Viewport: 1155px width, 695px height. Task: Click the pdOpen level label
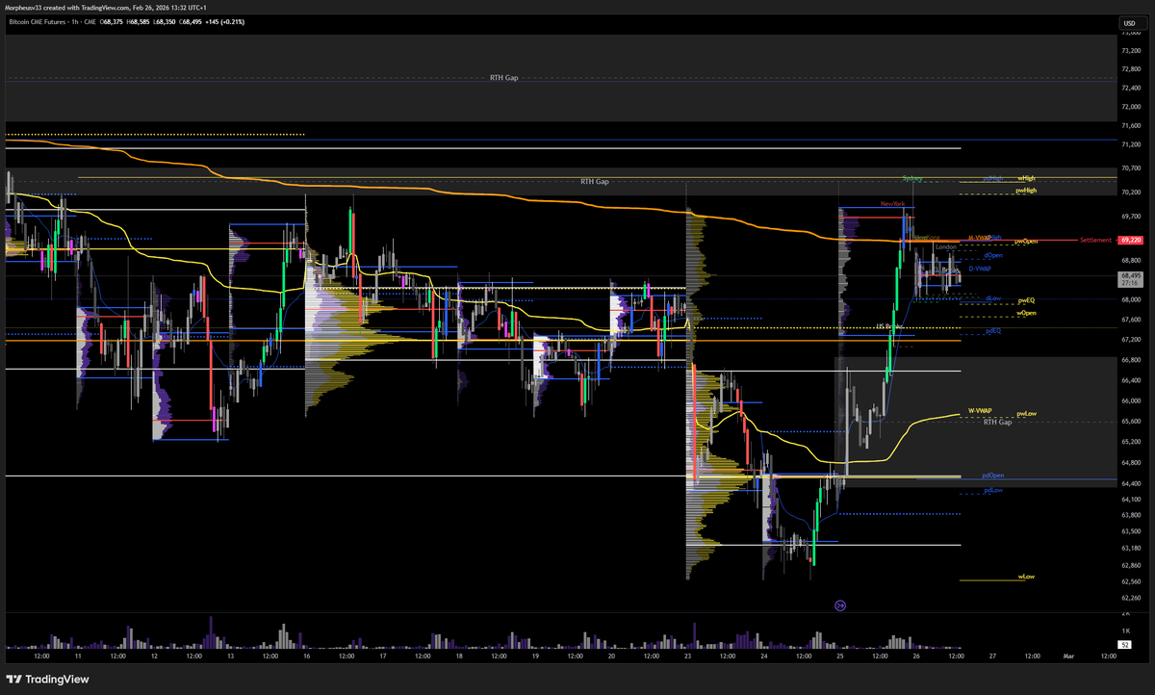pos(993,476)
